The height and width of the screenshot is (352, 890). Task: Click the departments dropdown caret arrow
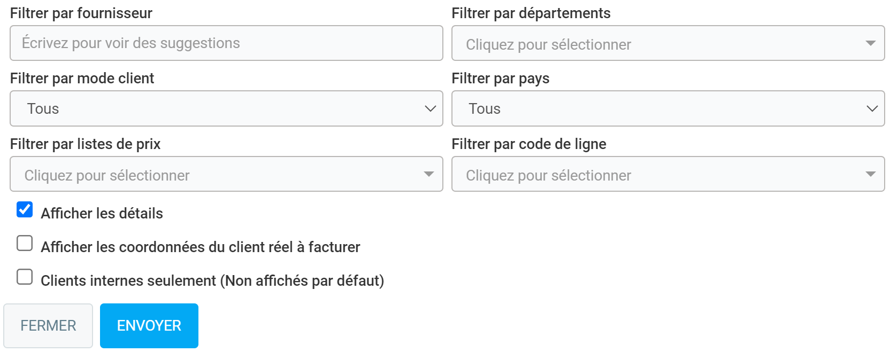click(870, 43)
